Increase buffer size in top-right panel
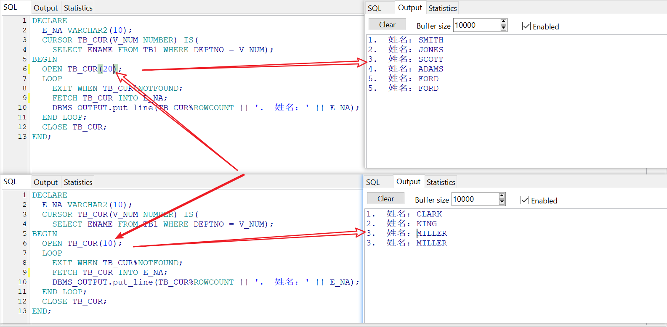 [503, 22]
